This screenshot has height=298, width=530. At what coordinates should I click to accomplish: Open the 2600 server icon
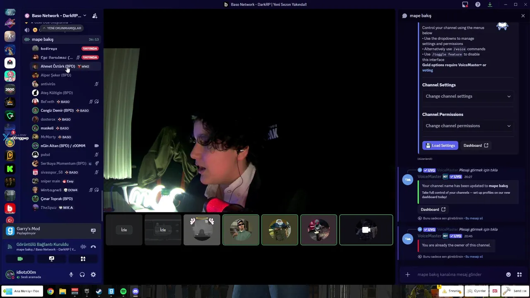point(10,89)
